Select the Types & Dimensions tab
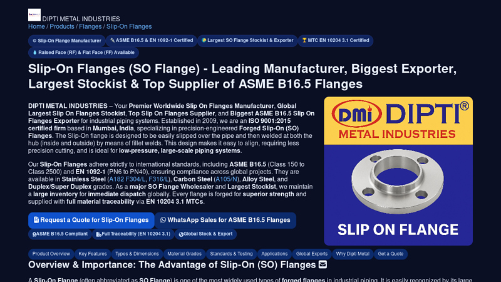The width and height of the screenshot is (501, 282). pos(137,254)
